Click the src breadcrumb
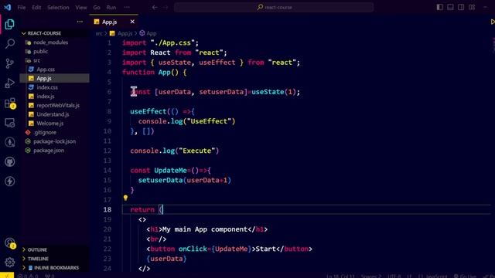The width and height of the screenshot is (495, 278). pyautogui.click(x=99, y=33)
